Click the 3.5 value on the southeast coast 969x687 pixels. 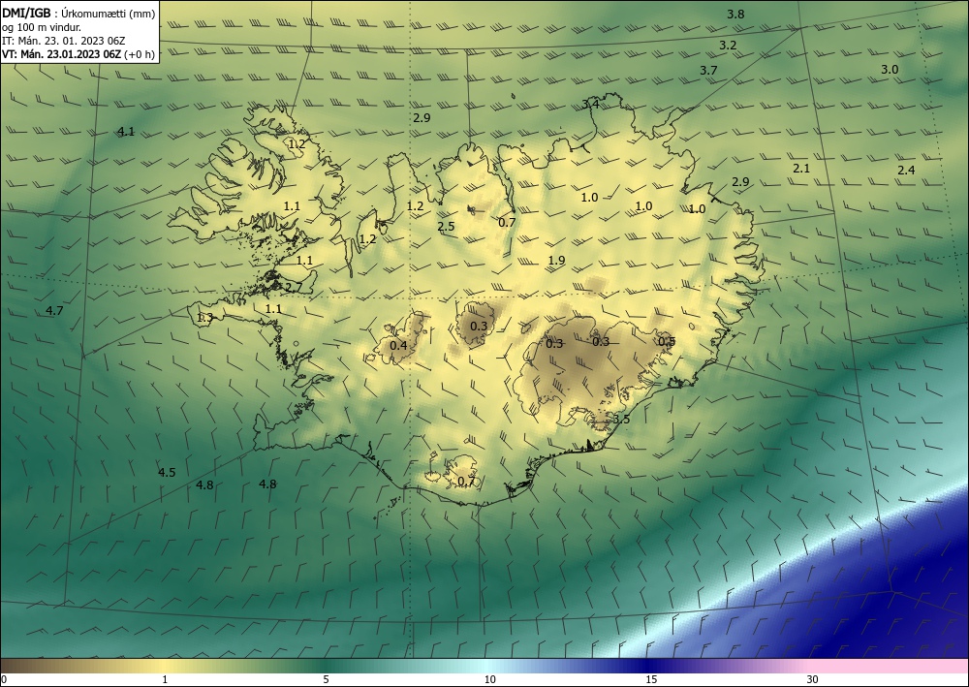point(621,420)
